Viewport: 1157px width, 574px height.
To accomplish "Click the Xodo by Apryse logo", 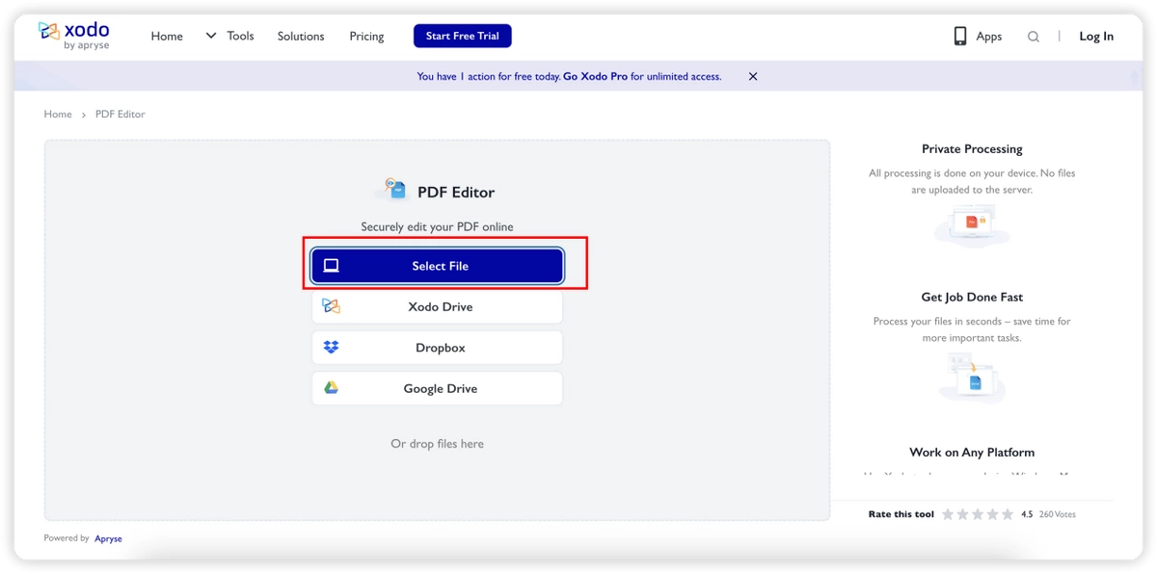I will 74,36.
